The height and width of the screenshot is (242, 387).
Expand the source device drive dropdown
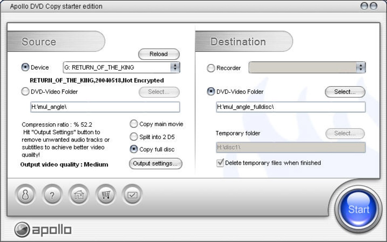click(175, 67)
